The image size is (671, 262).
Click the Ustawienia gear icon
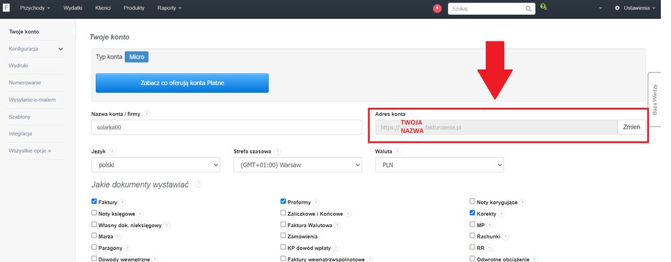tap(617, 8)
